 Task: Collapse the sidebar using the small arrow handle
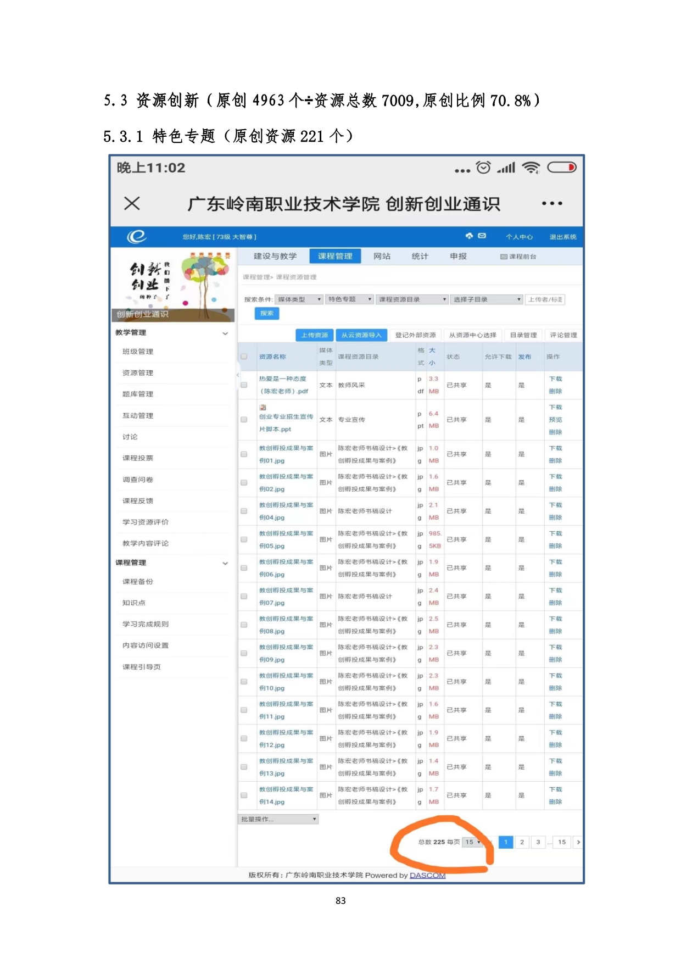(238, 375)
